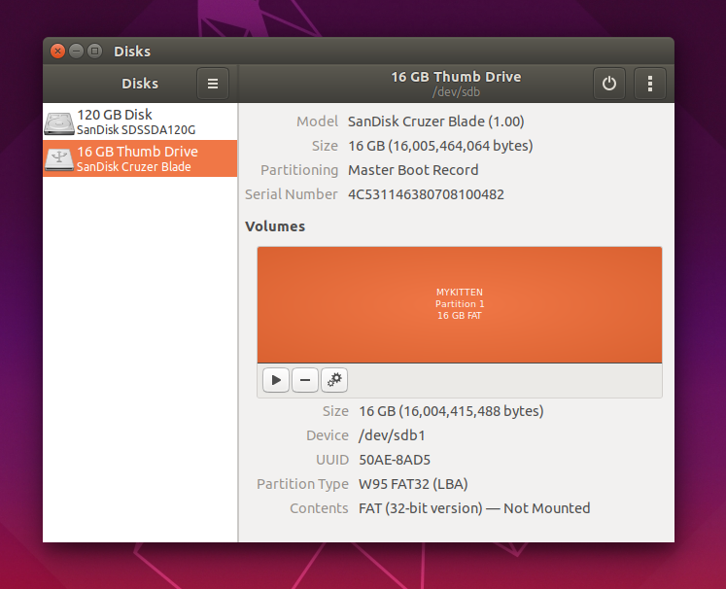Click the drive size 16,005,464,064 bytes value
This screenshot has height=589, width=726.
[x=440, y=146]
